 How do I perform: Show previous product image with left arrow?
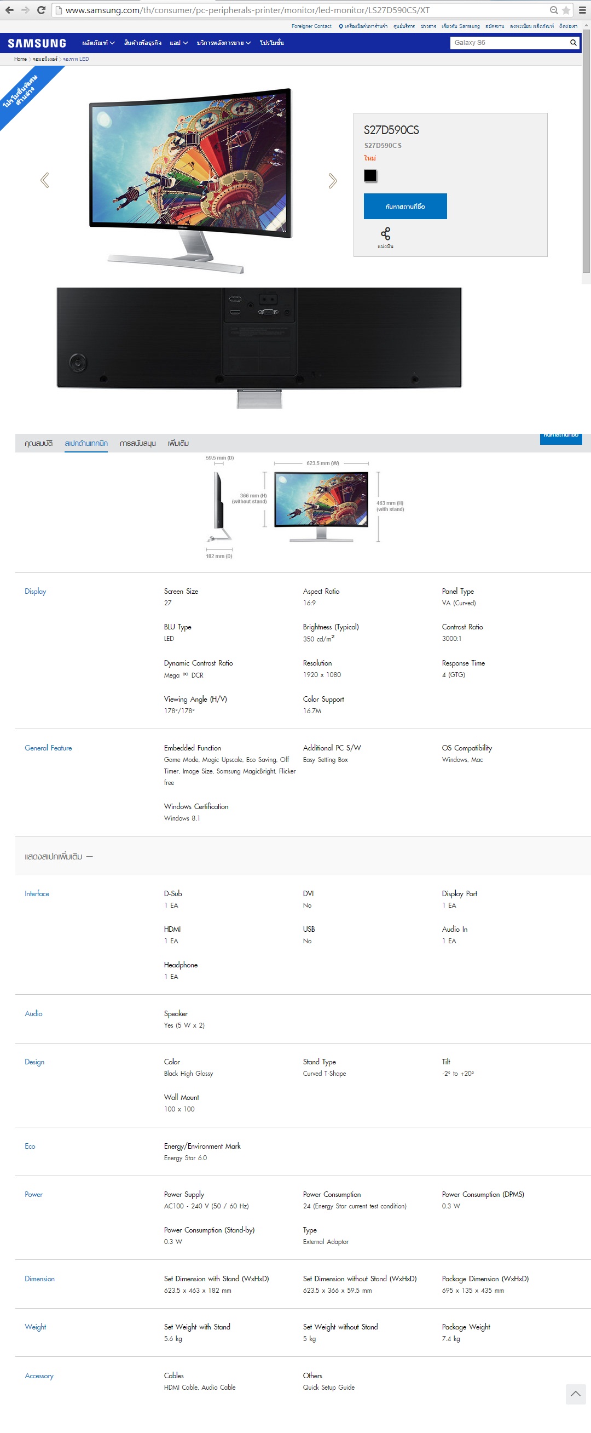tap(45, 180)
